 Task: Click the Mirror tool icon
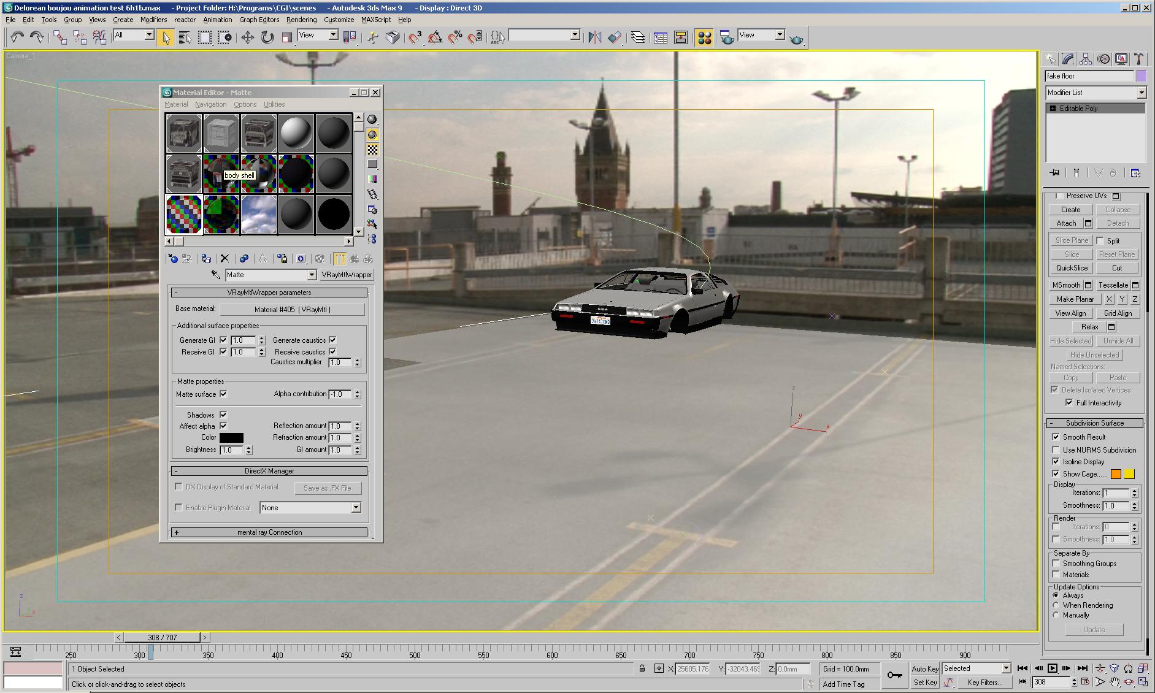[x=593, y=37]
